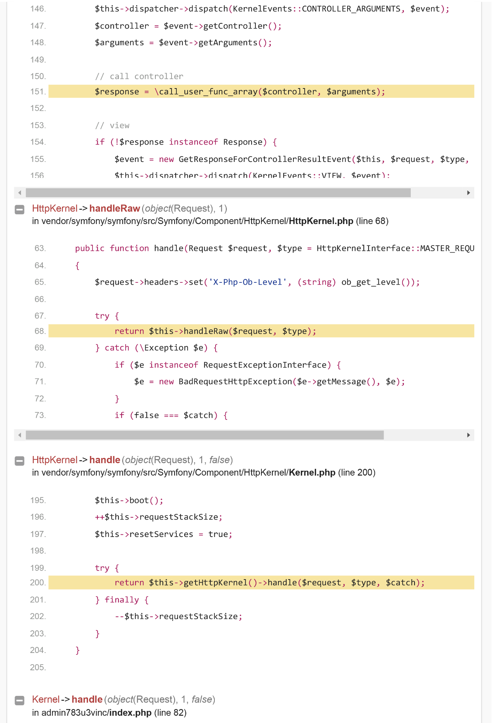Click highlighted line 200 getHttpKernel code
Screen dimensions: 495x723
point(261,583)
